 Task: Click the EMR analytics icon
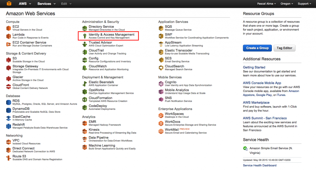click(x=85, y=123)
